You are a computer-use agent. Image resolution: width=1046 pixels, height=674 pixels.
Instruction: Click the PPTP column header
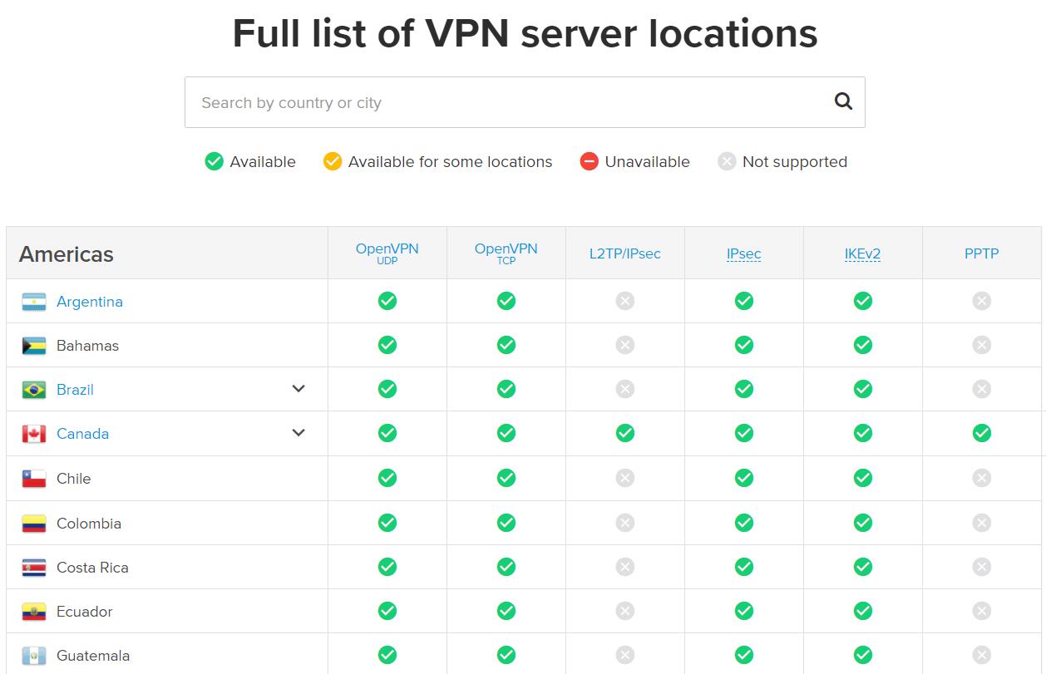(981, 253)
